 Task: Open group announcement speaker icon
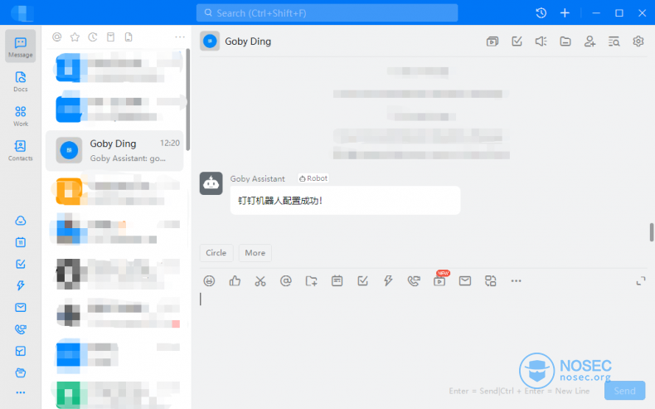(541, 41)
